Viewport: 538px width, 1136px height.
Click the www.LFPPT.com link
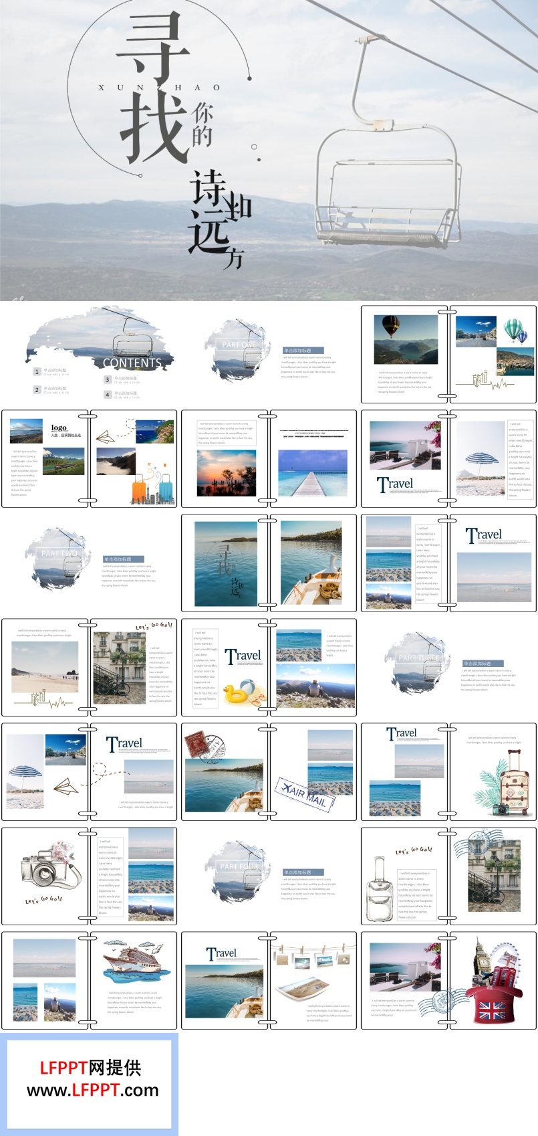tap(92, 1091)
